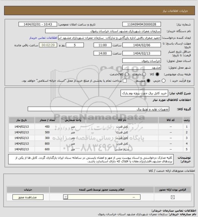Click the delivery province field خراسان رضوی
This screenshot has height=217, width=198.
[142, 61]
